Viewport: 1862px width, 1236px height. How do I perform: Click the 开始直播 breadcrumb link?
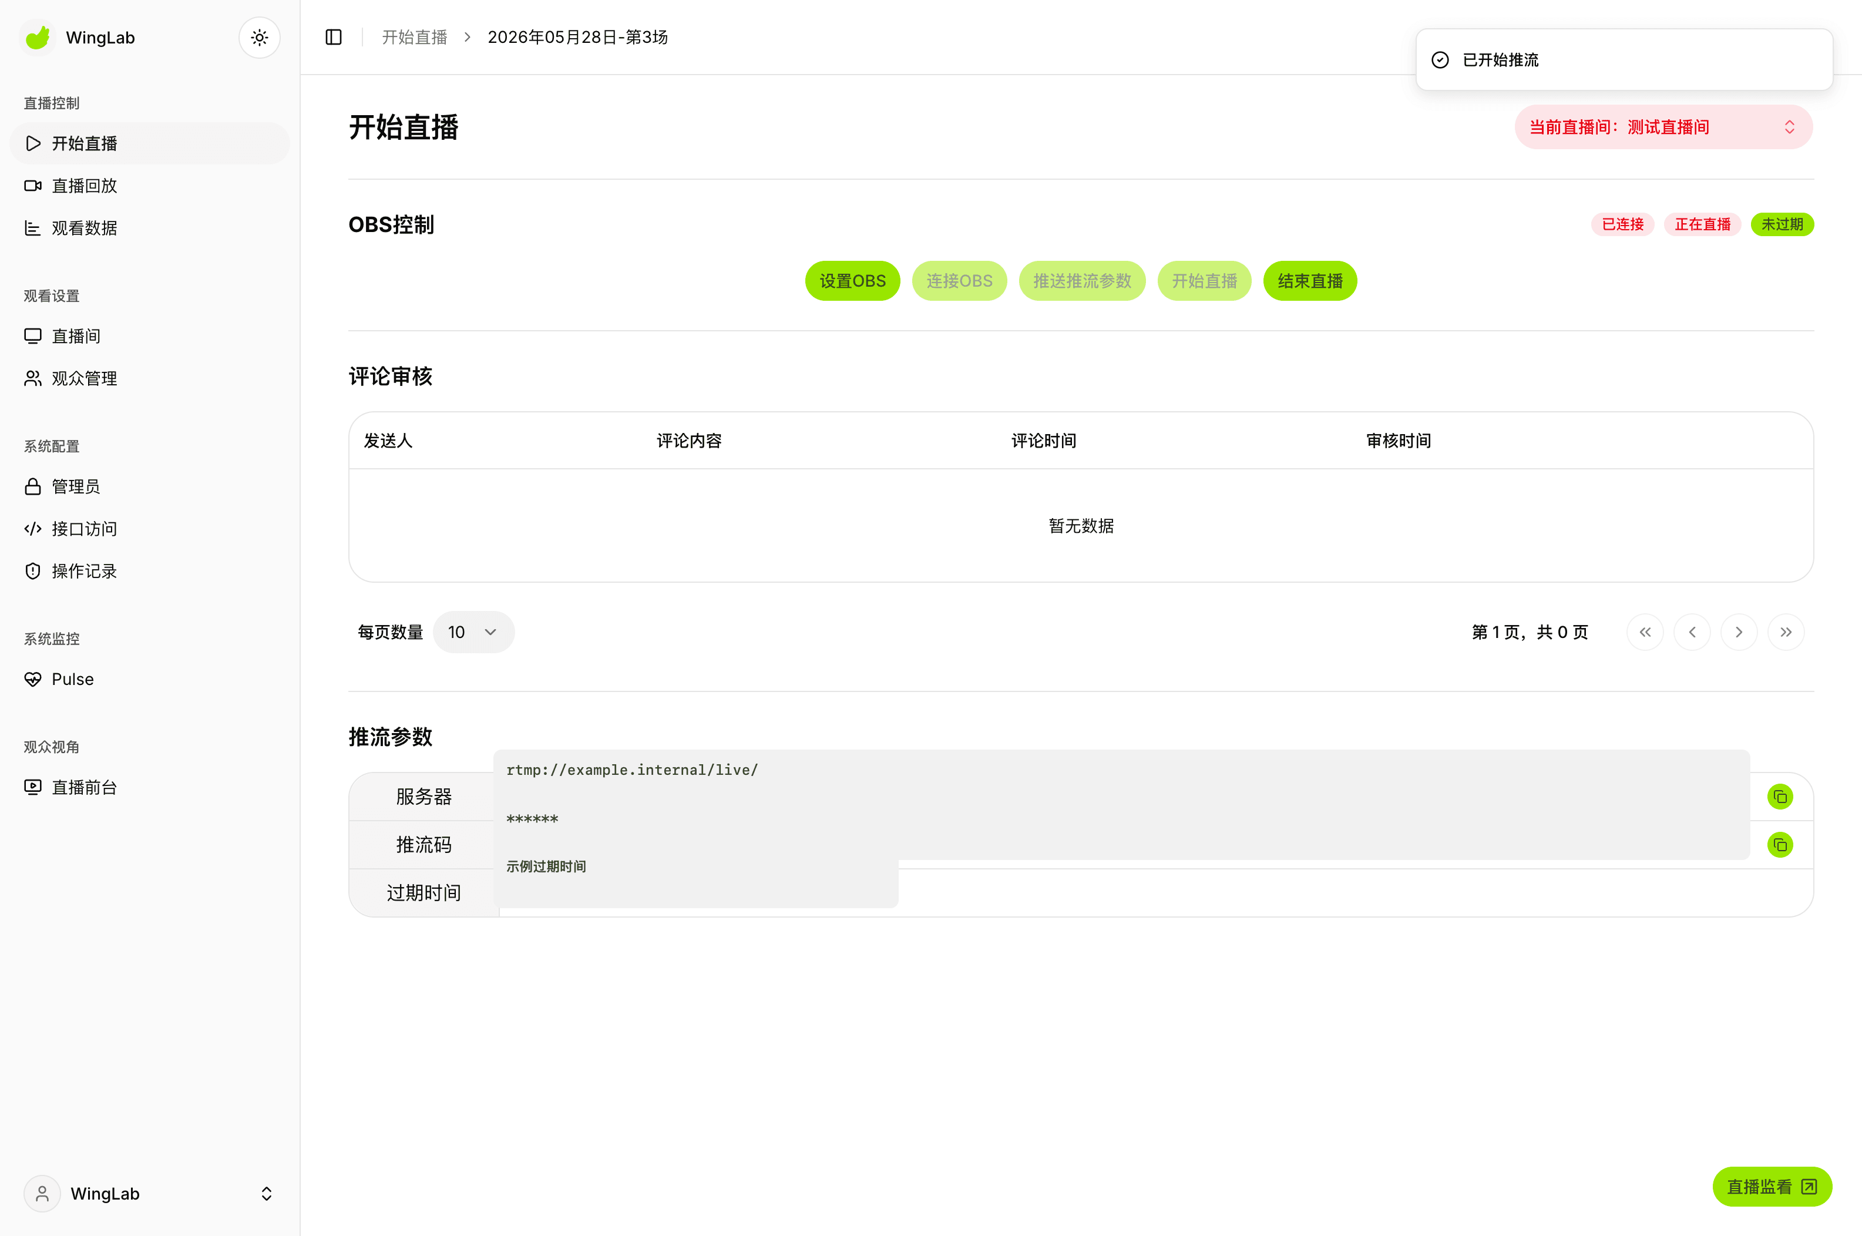click(415, 37)
